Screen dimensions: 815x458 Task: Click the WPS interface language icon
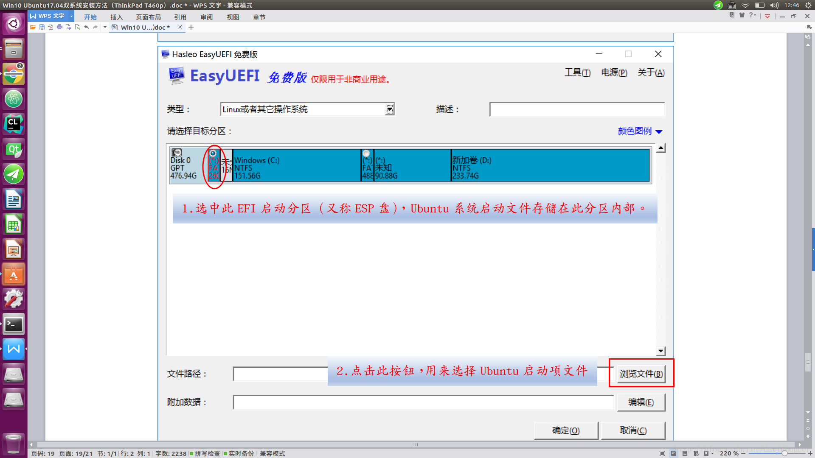(732, 15)
